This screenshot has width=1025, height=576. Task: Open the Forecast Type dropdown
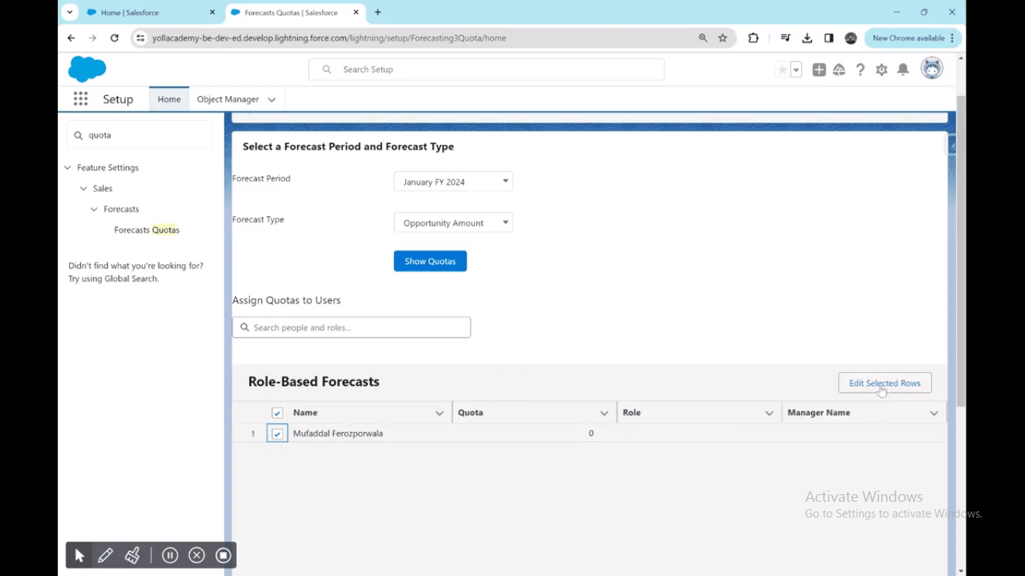tap(453, 223)
